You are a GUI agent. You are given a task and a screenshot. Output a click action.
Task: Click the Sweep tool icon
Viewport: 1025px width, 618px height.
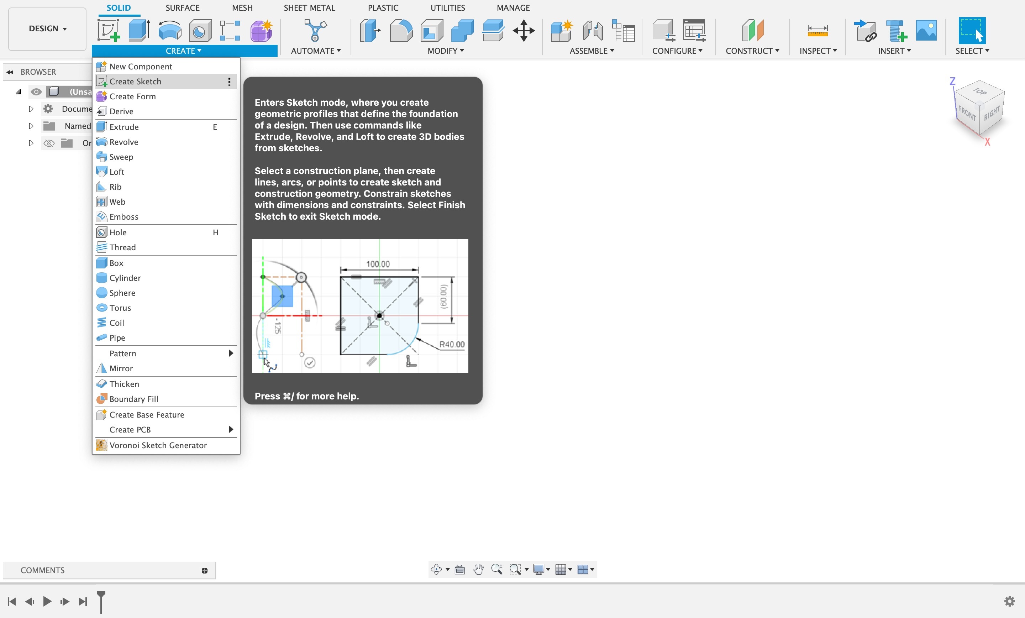click(x=102, y=156)
